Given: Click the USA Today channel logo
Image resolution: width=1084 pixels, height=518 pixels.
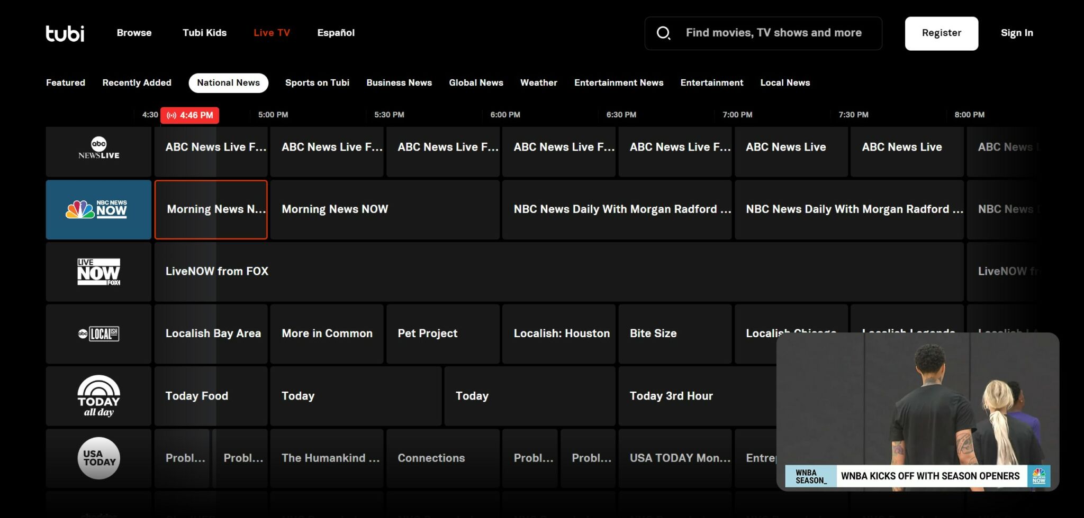Looking at the screenshot, I should point(98,458).
